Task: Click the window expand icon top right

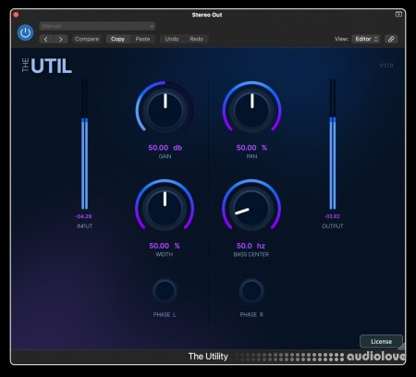Action: coord(398,14)
